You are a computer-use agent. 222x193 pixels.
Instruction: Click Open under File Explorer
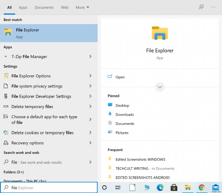tap(120, 77)
